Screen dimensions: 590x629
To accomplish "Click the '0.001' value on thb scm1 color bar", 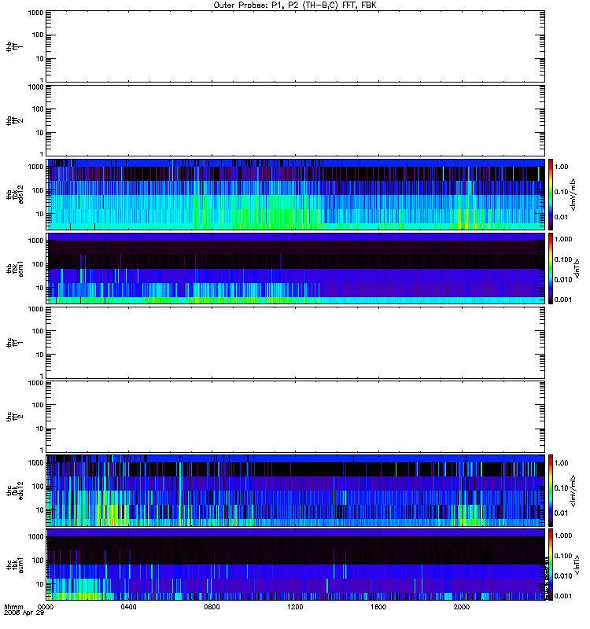I will (563, 300).
